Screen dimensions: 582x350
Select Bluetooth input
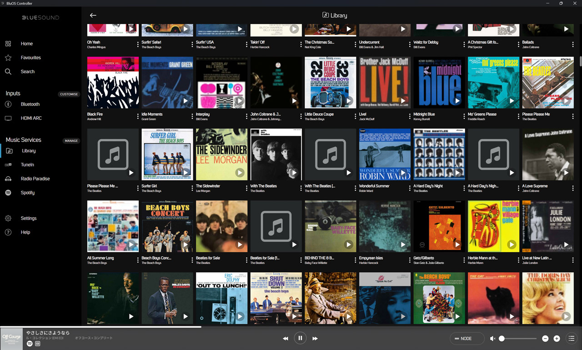pyautogui.click(x=30, y=104)
